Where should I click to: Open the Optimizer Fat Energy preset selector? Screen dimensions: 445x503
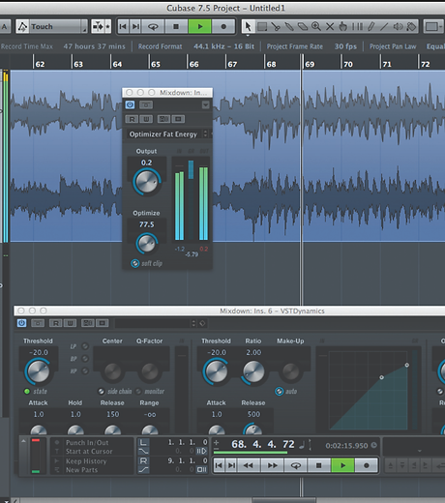pyautogui.click(x=167, y=134)
